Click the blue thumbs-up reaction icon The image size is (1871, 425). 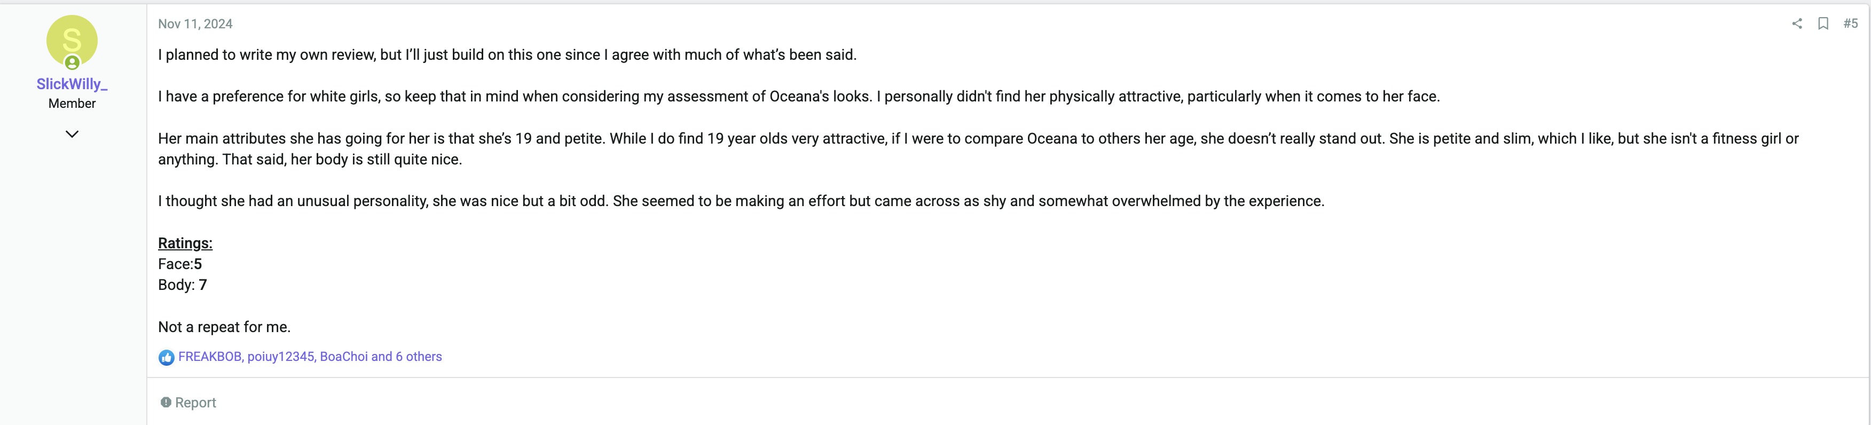point(166,357)
